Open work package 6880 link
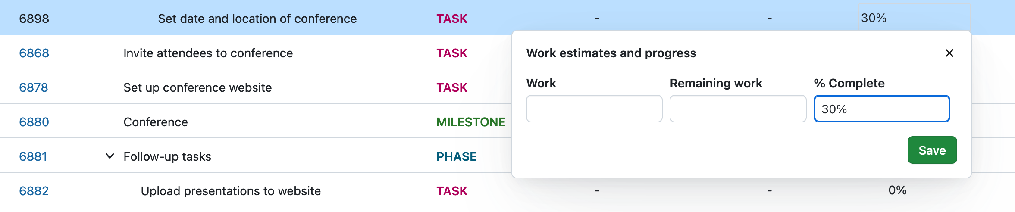Viewport: 1015px width, 212px height. click(34, 122)
